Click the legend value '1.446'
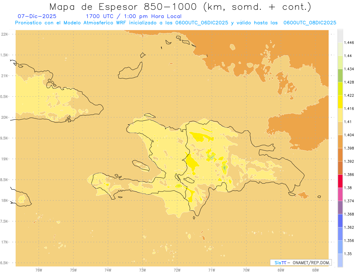Viewport: 354px width, 274px height. tap(349, 43)
